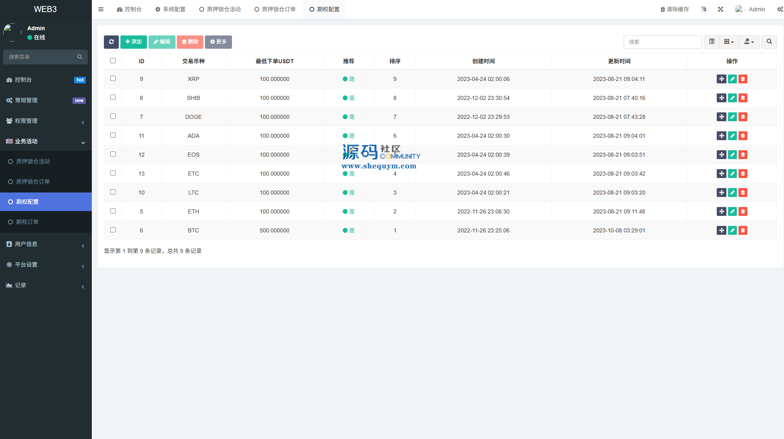Select the SHIB row checkbox

click(x=113, y=97)
